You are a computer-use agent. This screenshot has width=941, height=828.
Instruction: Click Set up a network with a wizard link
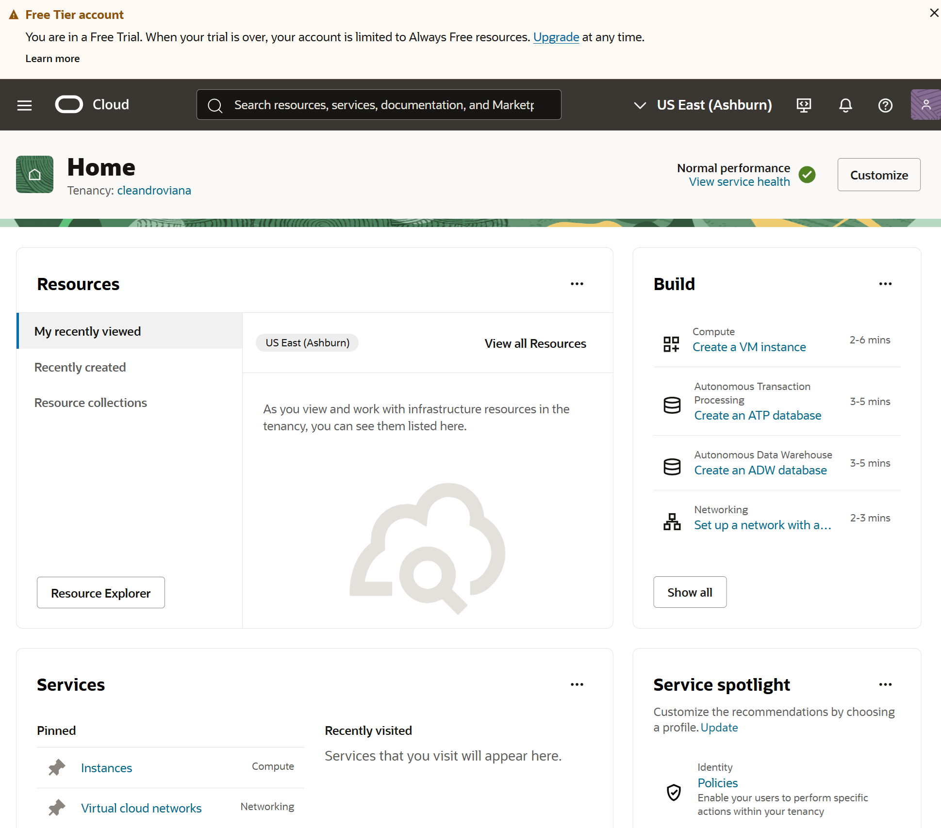point(762,525)
